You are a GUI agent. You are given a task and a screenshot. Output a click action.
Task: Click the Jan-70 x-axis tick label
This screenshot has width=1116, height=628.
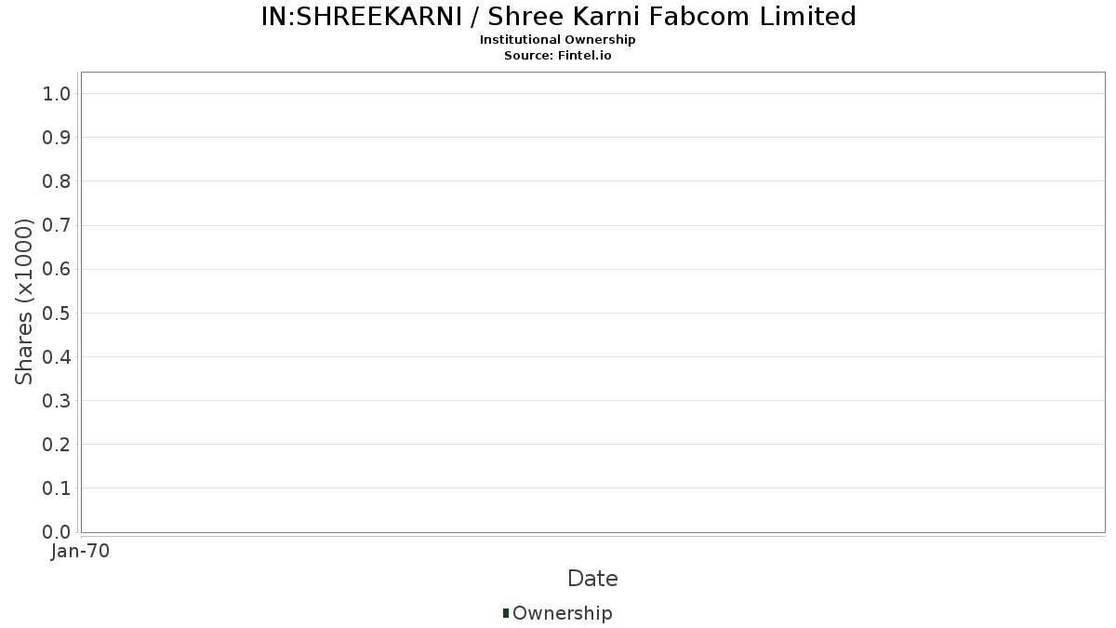[x=81, y=552]
